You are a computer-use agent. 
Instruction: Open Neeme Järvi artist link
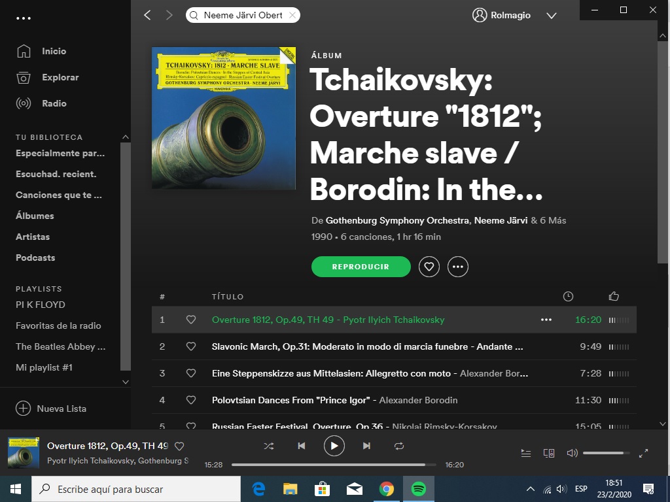(501, 221)
